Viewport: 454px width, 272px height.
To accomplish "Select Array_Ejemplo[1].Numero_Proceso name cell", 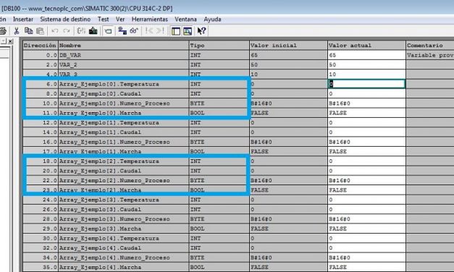I will coord(123,142).
